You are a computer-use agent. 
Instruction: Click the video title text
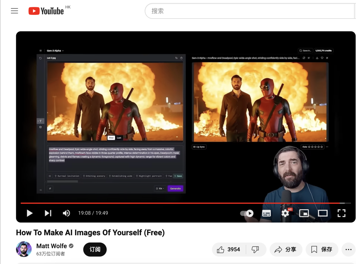point(90,233)
